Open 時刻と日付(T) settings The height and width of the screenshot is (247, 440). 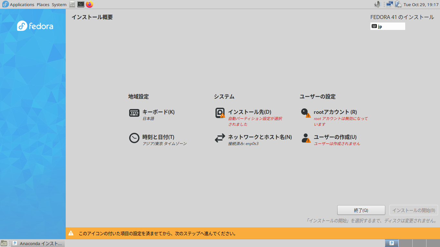158,137
